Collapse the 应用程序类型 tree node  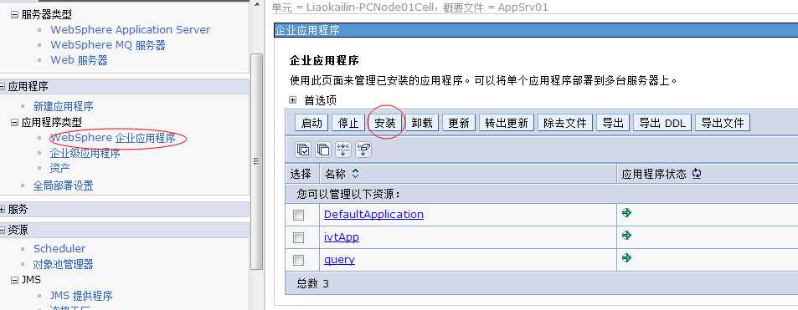14,123
